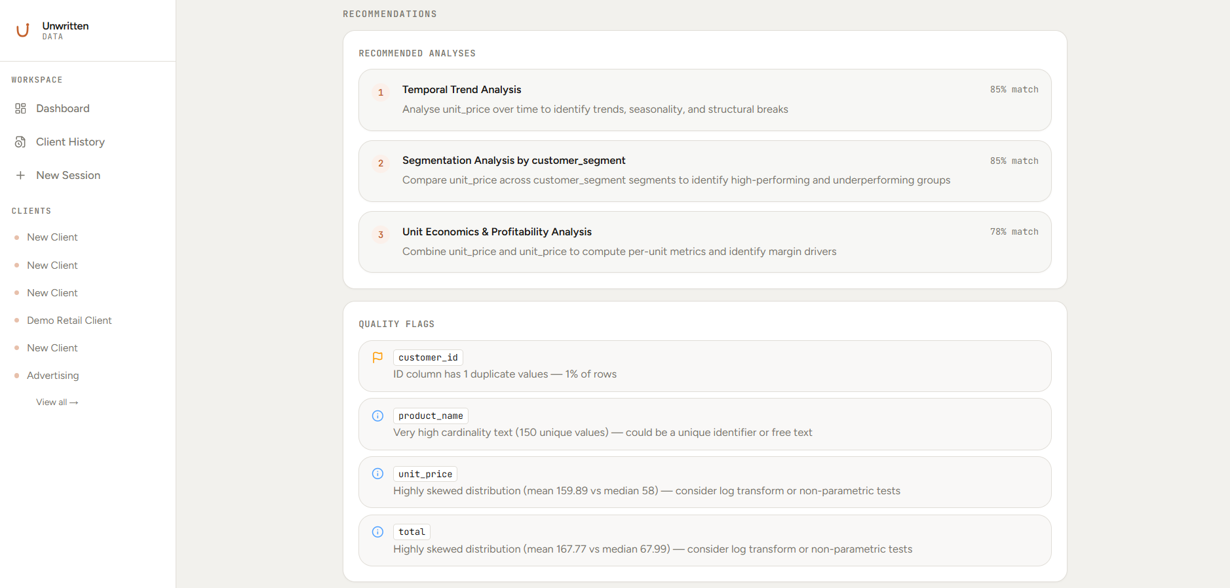Screen dimensions: 1230x588
Task: Click the plus icon for New Session
Action: pyautogui.click(x=20, y=175)
